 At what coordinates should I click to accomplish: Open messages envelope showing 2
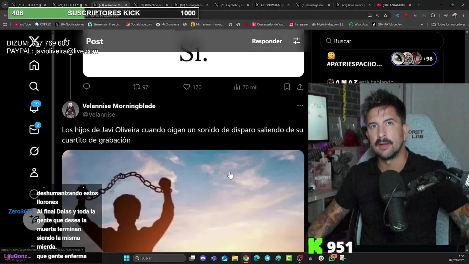[x=34, y=129]
